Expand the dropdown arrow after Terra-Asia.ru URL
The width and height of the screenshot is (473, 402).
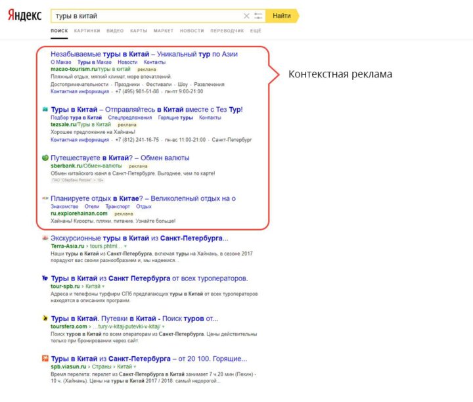pyautogui.click(x=125, y=247)
